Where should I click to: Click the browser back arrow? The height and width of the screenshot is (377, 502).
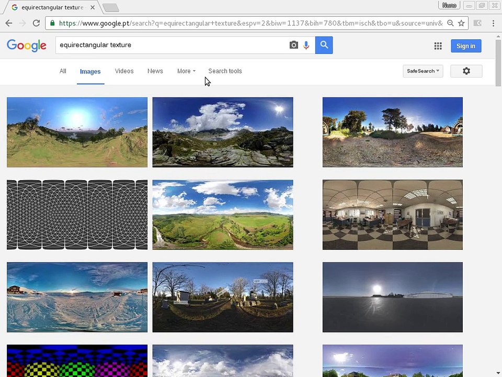coord(9,23)
